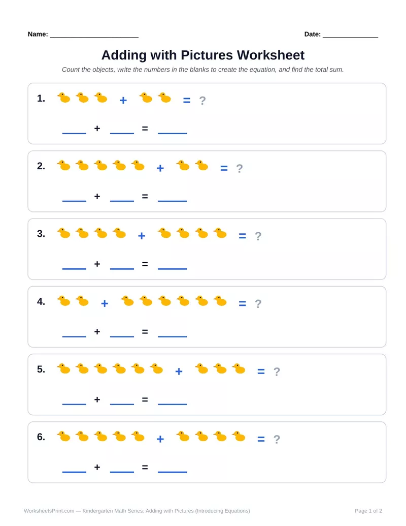Viewport: 406px width, 526px height.
Task: Click the first duck in problem 1
Action: (63, 98)
